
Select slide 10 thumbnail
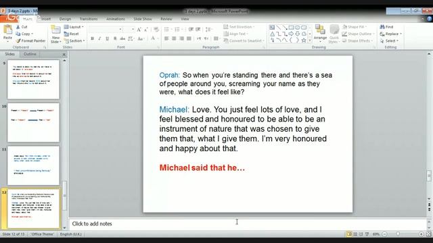(33, 123)
